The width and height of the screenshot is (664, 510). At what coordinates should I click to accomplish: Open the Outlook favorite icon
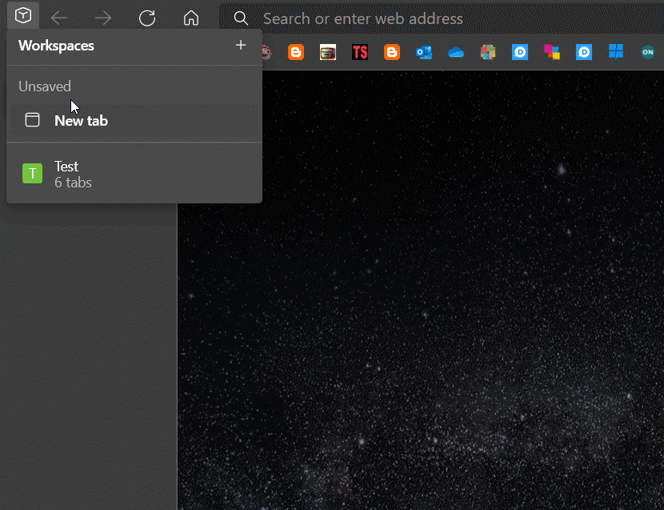(424, 52)
